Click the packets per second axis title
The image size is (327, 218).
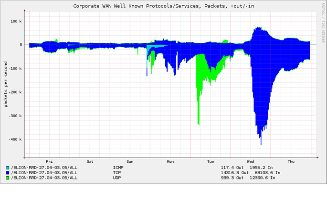click(x=6, y=84)
